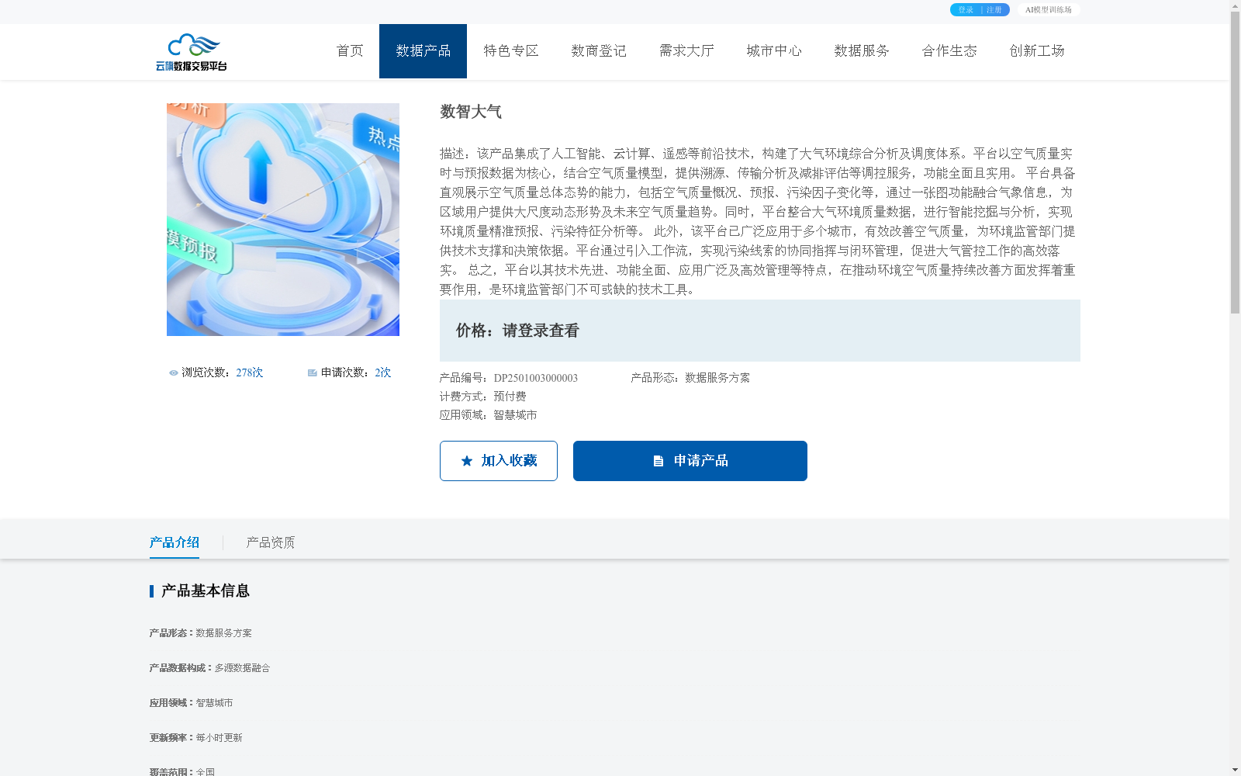Click the vertical scrollbar thumb
The image size is (1241, 776).
pos(1235,163)
